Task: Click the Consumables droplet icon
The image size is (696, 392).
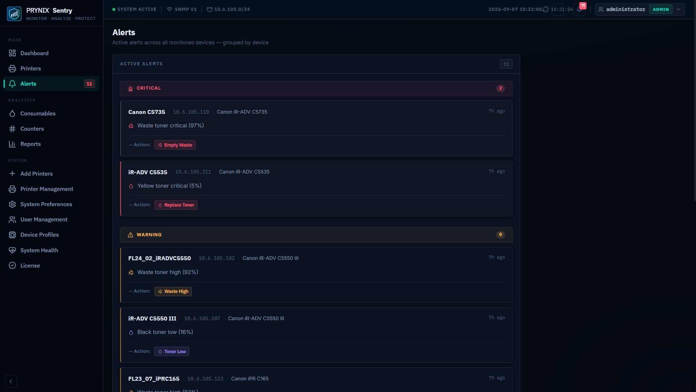Action: coord(12,113)
